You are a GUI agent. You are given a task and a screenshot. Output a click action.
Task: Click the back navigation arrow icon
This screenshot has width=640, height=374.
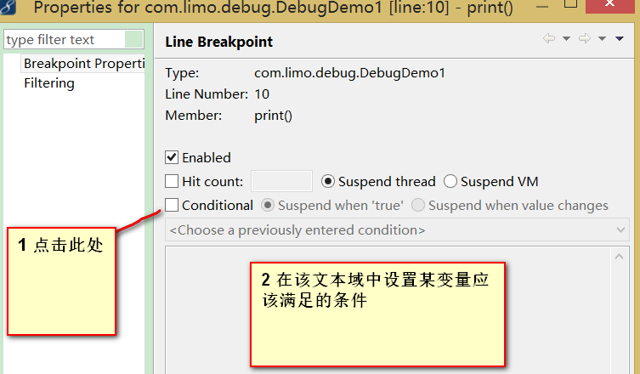(x=549, y=38)
